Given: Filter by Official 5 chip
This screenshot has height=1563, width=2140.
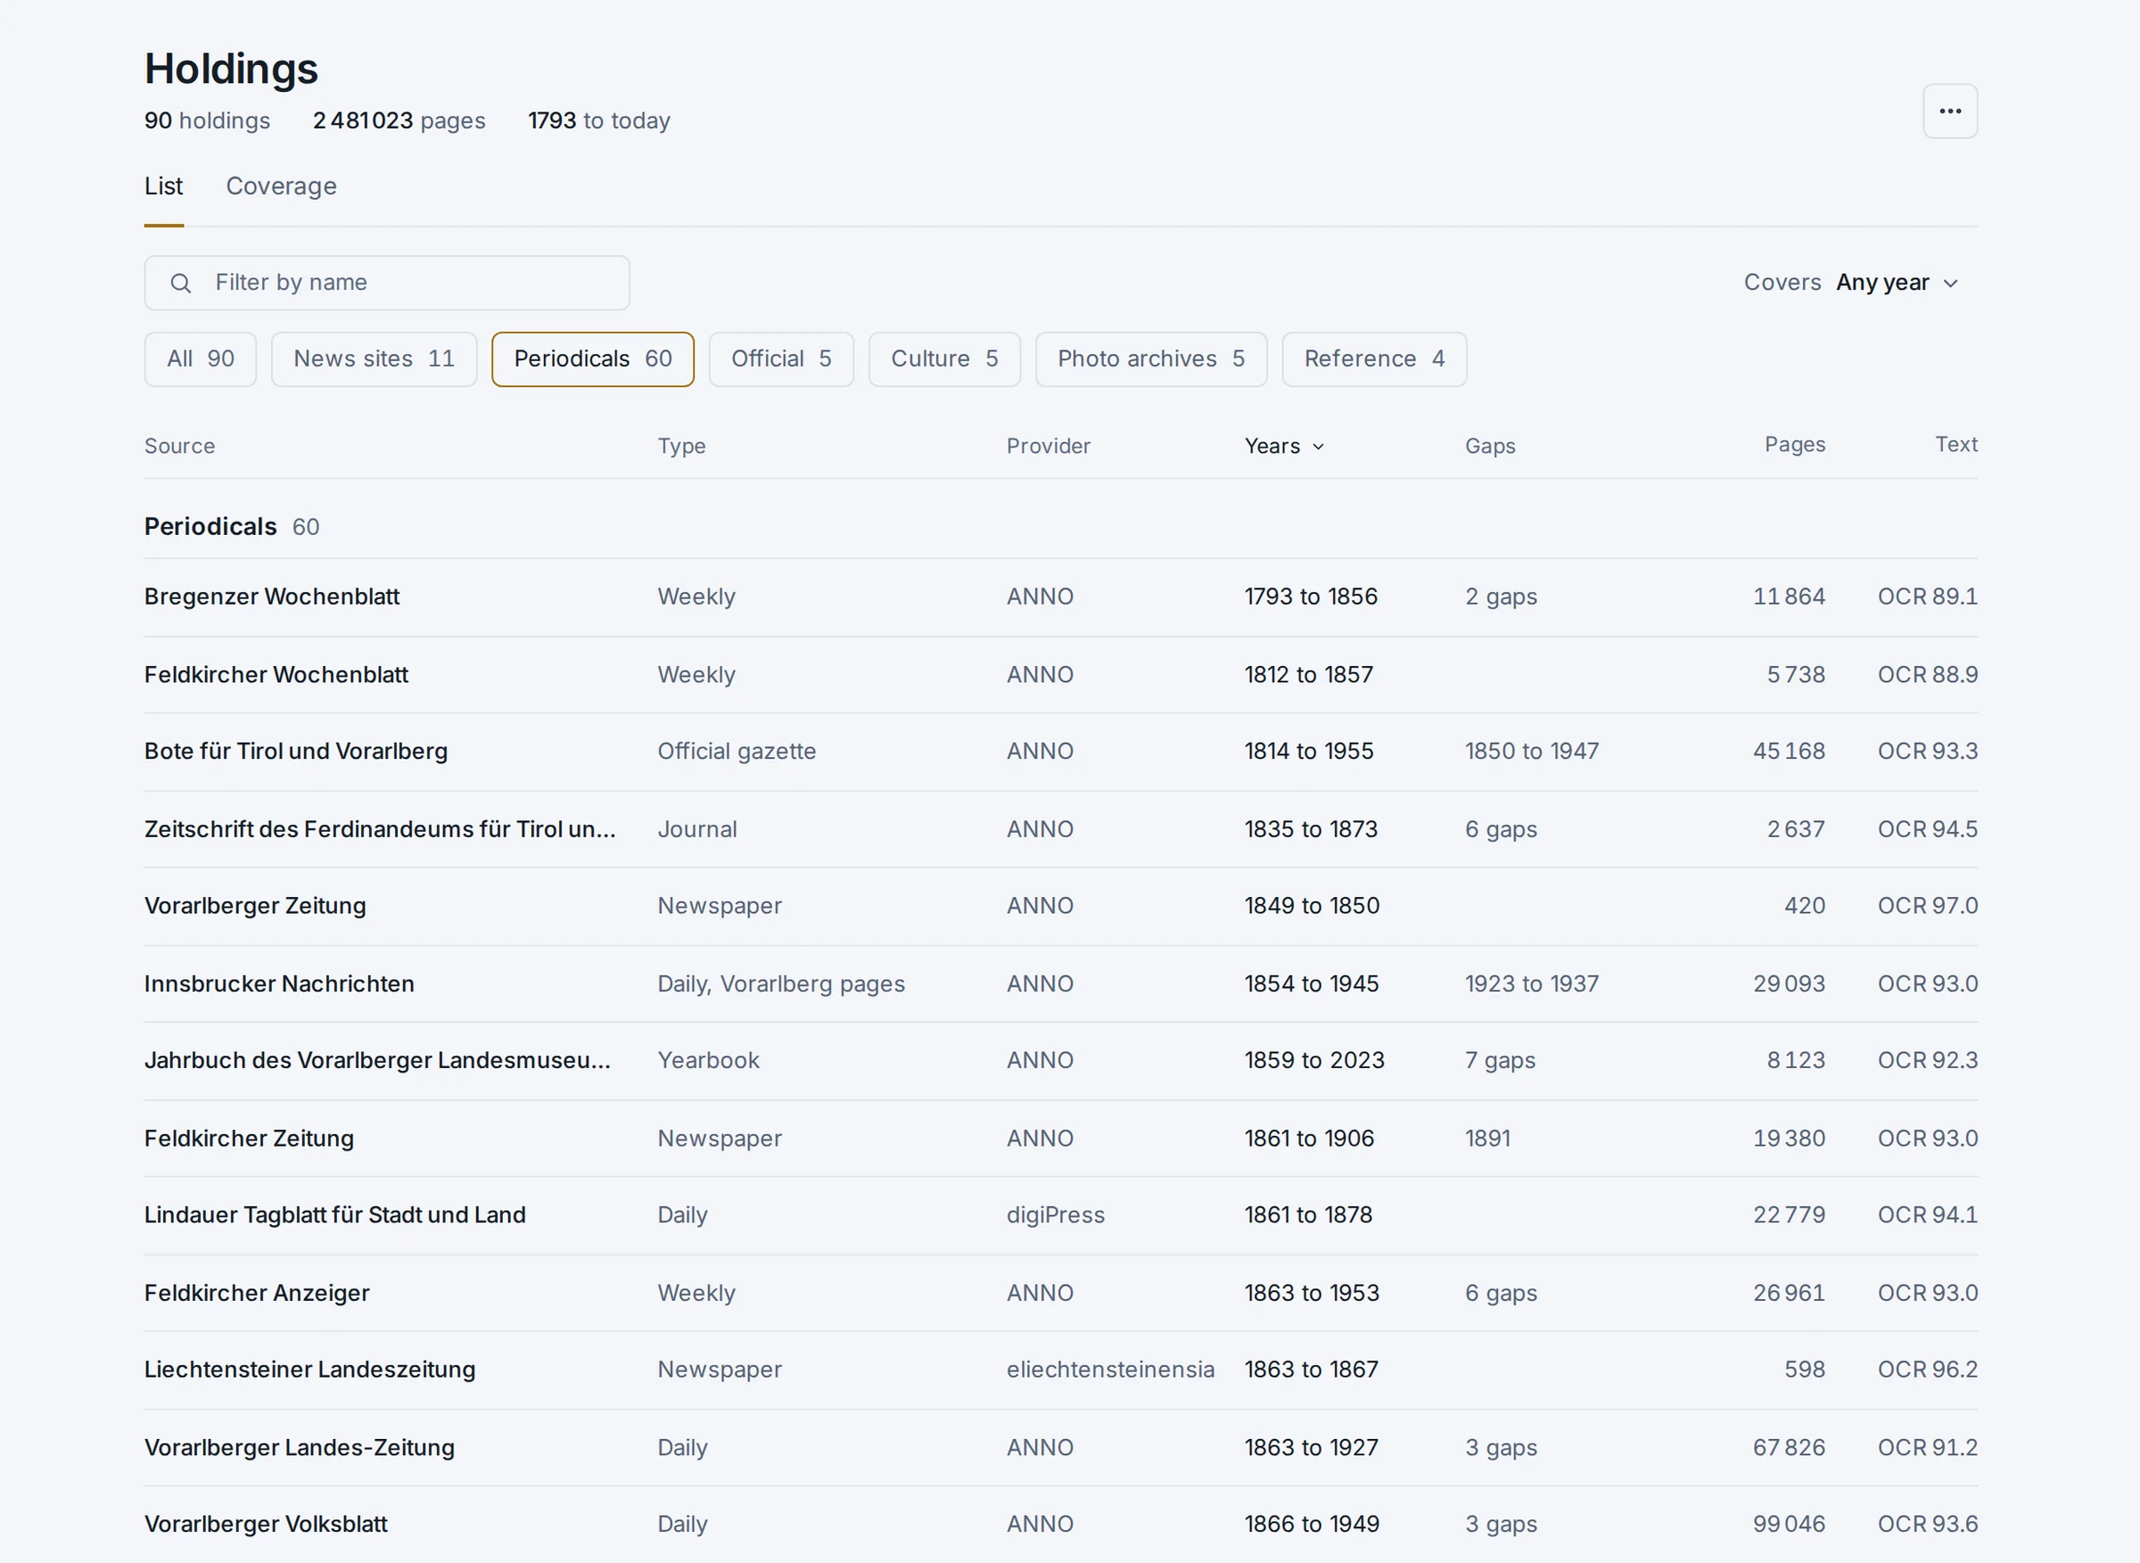Looking at the screenshot, I should coord(781,359).
